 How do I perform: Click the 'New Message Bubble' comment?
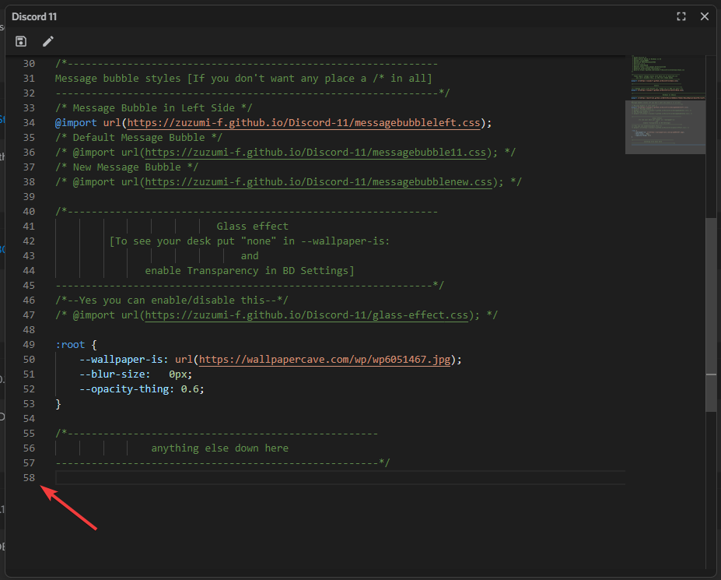pos(127,167)
